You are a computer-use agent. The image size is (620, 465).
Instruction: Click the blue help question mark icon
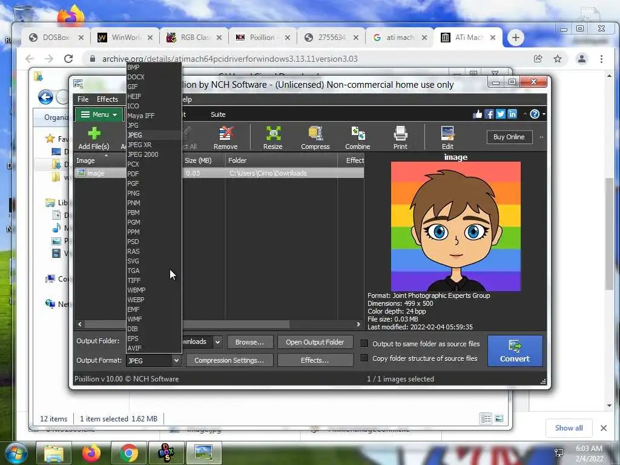[x=535, y=114]
